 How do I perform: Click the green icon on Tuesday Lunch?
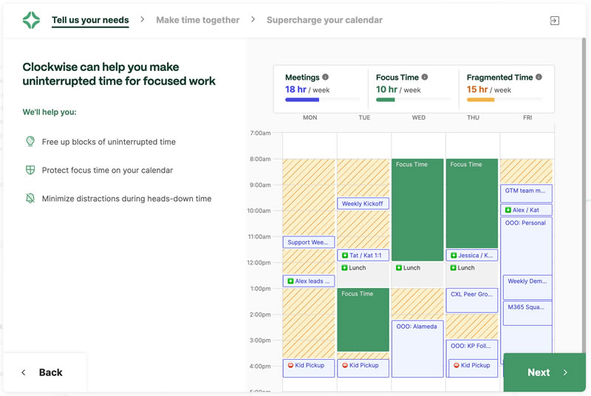[344, 268]
